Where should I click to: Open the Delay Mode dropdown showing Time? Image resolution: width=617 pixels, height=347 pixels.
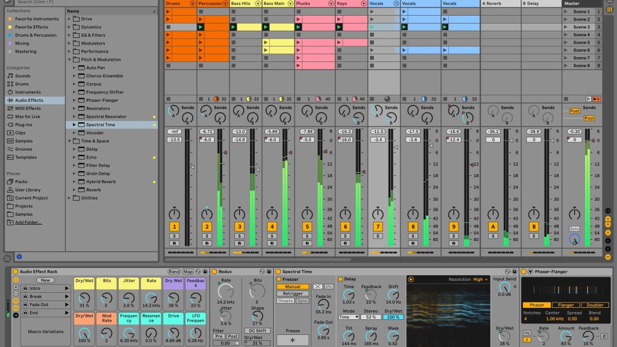[x=348, y=317]
